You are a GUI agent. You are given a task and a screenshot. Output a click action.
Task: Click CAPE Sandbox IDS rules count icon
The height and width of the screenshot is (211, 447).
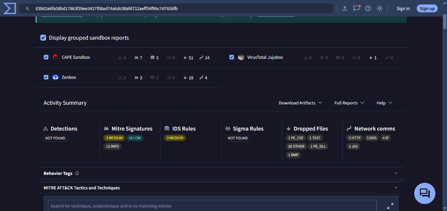pos(153,58)
